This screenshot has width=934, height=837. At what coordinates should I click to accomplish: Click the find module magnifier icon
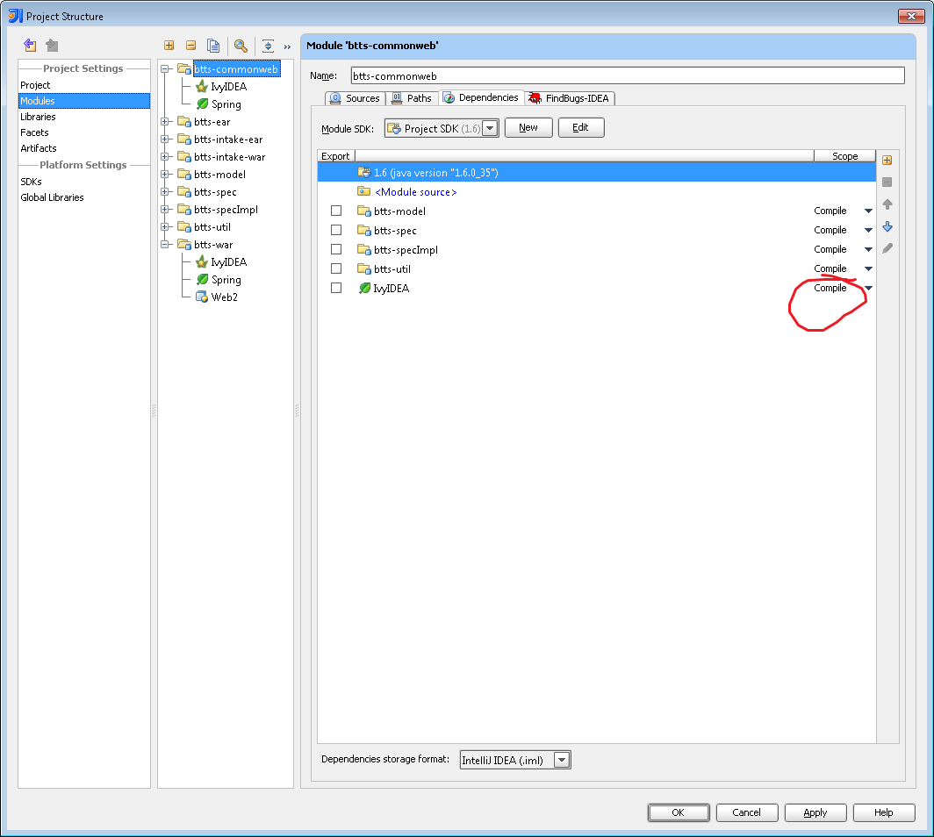[x=241, y=46]
